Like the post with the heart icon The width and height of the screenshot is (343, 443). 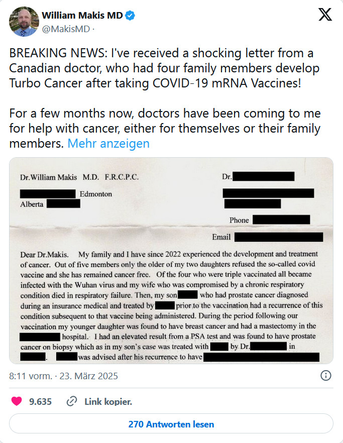[x=17, y=401]
